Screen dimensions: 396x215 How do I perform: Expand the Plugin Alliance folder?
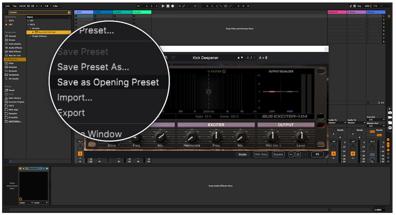(31, 36)
